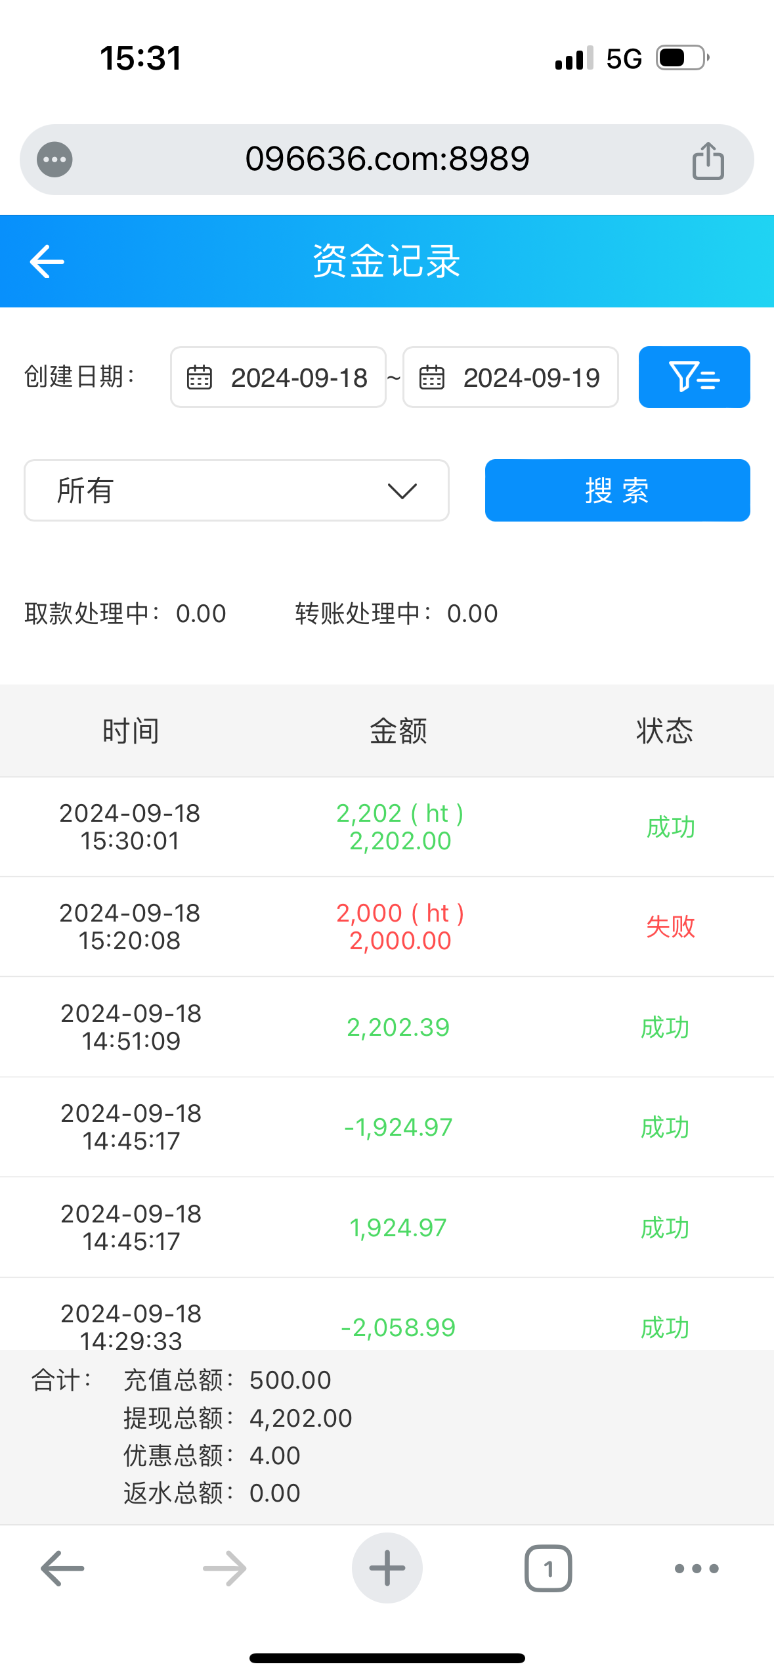The image size is (774, 1679).
Task: Tap the address bar URL 096636.com:8989
Action: point(387,159)
